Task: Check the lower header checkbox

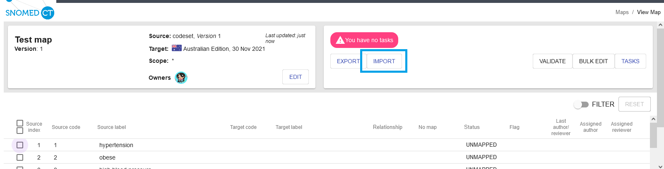Action: click(20, 131)
